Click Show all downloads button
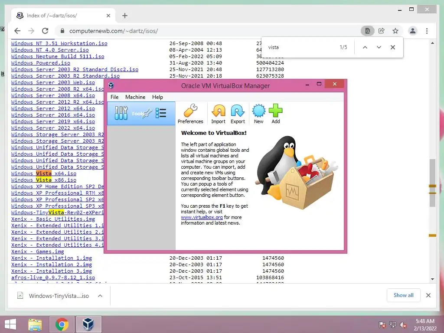 point(404,295)
